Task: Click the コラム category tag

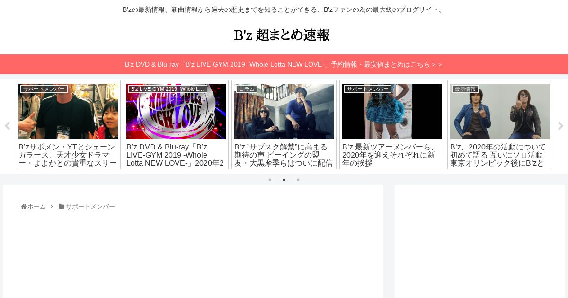Action: 247,89
